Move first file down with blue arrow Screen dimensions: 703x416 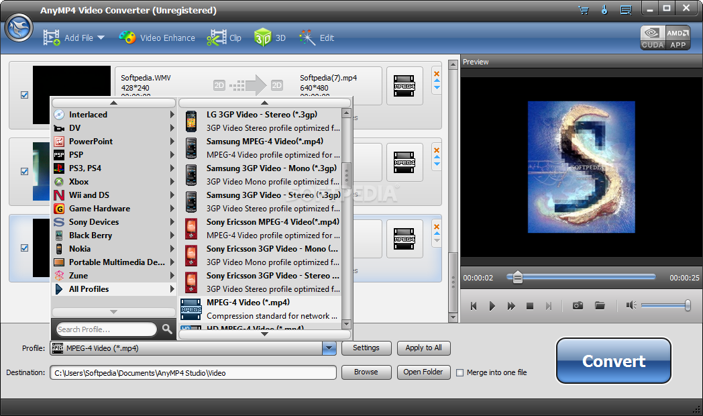pyautogui.click(x=437, y=87)
